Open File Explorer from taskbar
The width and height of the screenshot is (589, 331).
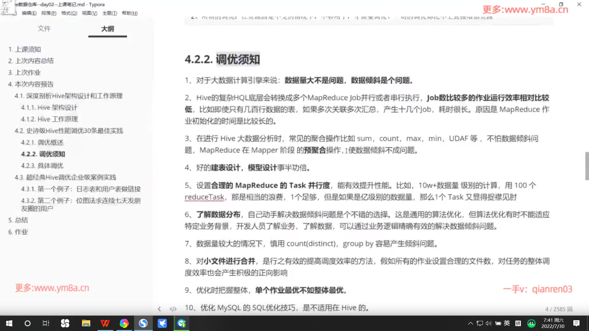click(86, 323)
